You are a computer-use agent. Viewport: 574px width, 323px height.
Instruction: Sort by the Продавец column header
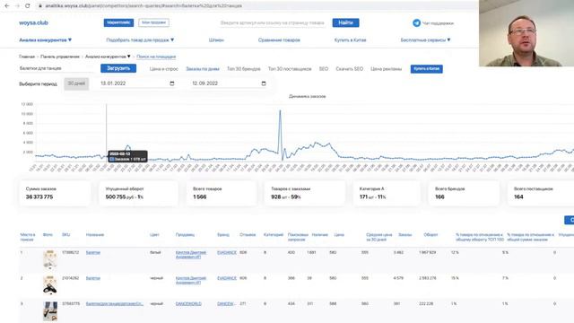pos(185,235)
